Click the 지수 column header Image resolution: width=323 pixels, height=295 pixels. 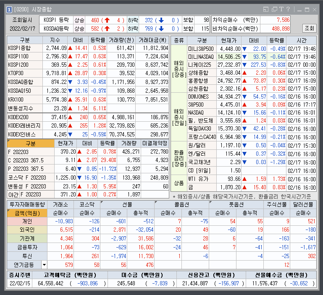(55, 40)
